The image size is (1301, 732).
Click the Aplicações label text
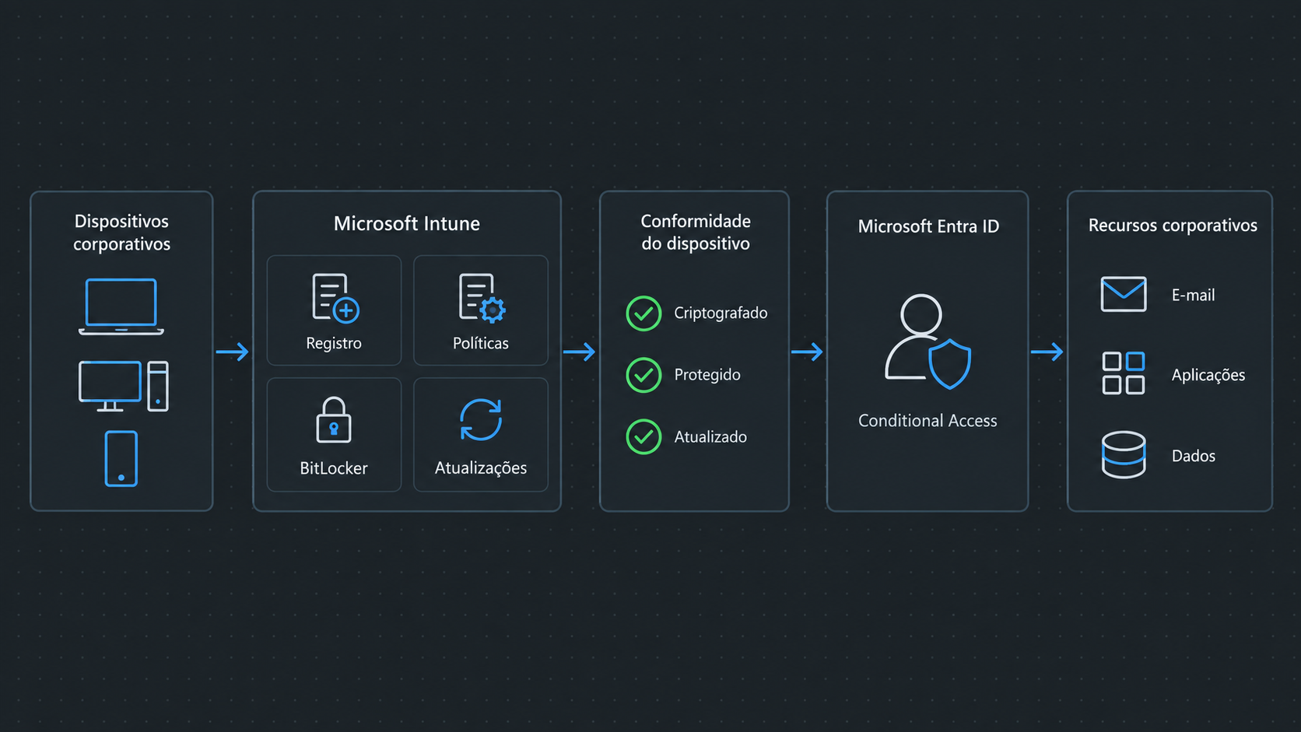pos(1208,375)
